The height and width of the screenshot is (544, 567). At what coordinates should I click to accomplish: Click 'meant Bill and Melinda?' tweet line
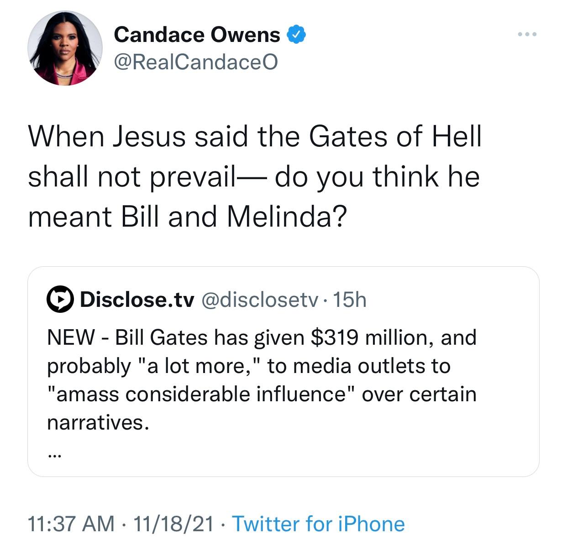(x=187, y=216)
